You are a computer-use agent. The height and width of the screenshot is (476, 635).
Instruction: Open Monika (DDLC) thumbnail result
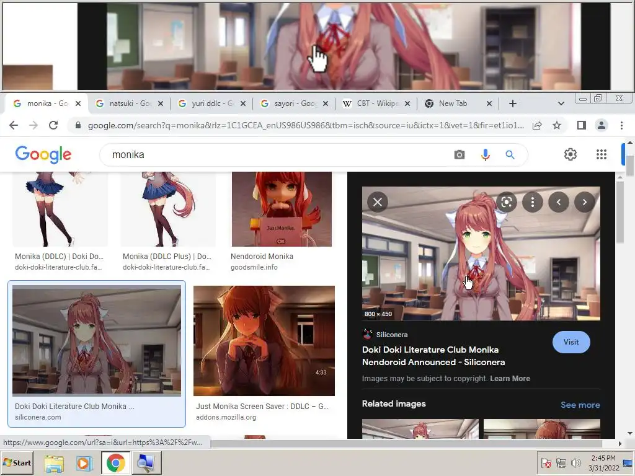tap(60, 209)
